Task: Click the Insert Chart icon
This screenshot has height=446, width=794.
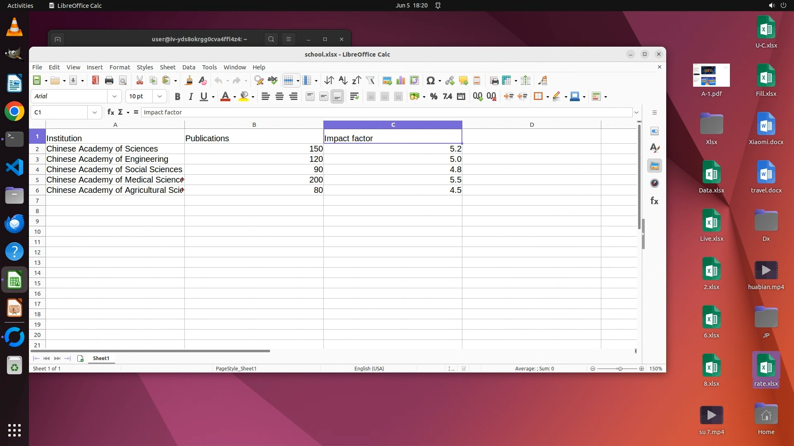Action: tap(401, 81)
